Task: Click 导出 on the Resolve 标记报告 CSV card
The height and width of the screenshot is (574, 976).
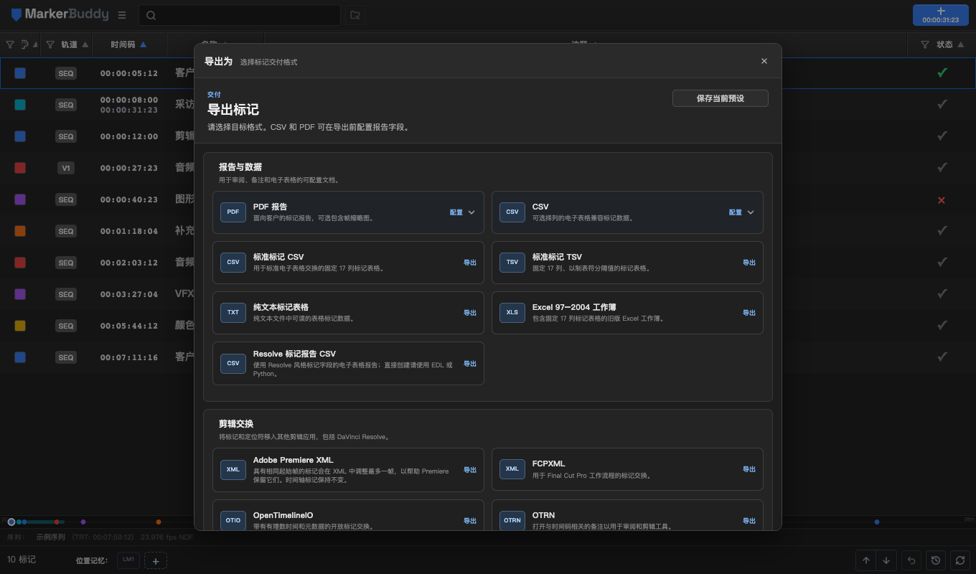Action: click(x=470, y=364)
